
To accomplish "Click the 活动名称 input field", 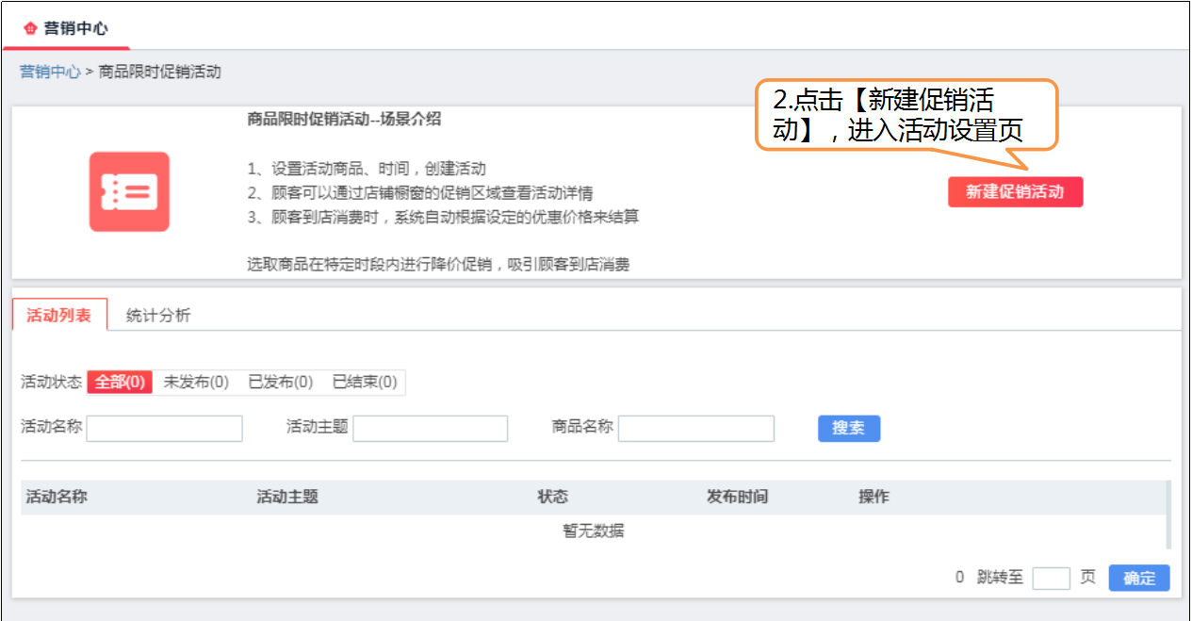I will [x=164, y=428].
